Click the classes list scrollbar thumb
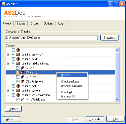This screenshot has width=126, height=124. click(117, 75)
